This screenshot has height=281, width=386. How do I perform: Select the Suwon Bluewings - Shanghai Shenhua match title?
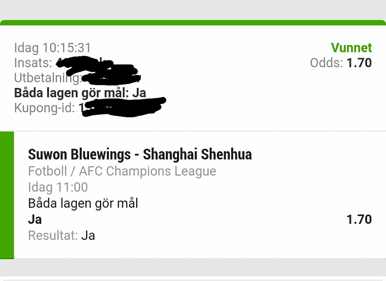coord(140,154)
